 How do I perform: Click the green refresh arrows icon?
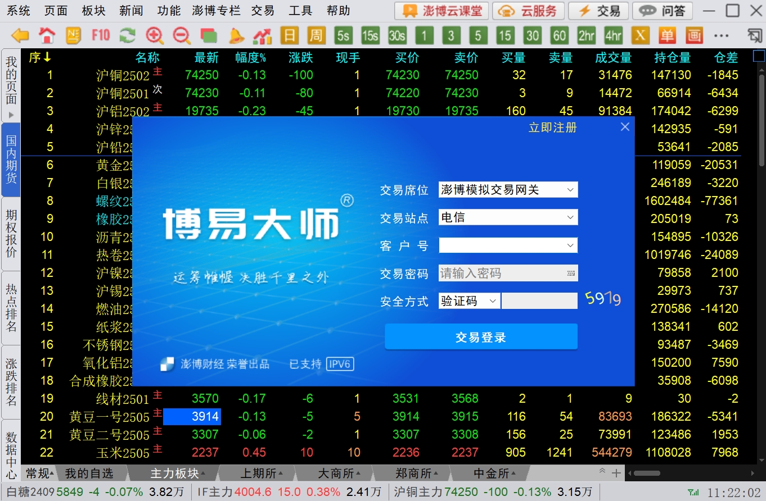pyautogui.click(x=128, y=36)
